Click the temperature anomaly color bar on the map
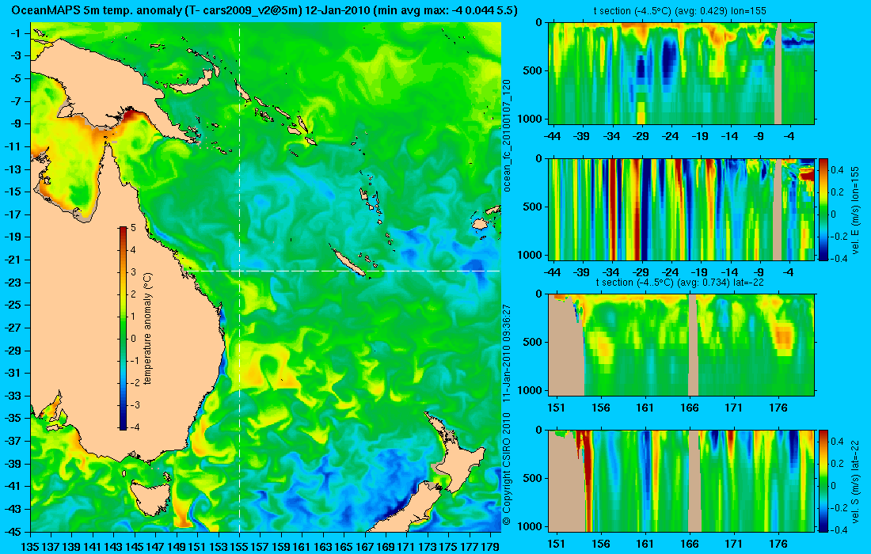Image resolution: width=871 pixels, height=554 pixels. pos(123,328)
